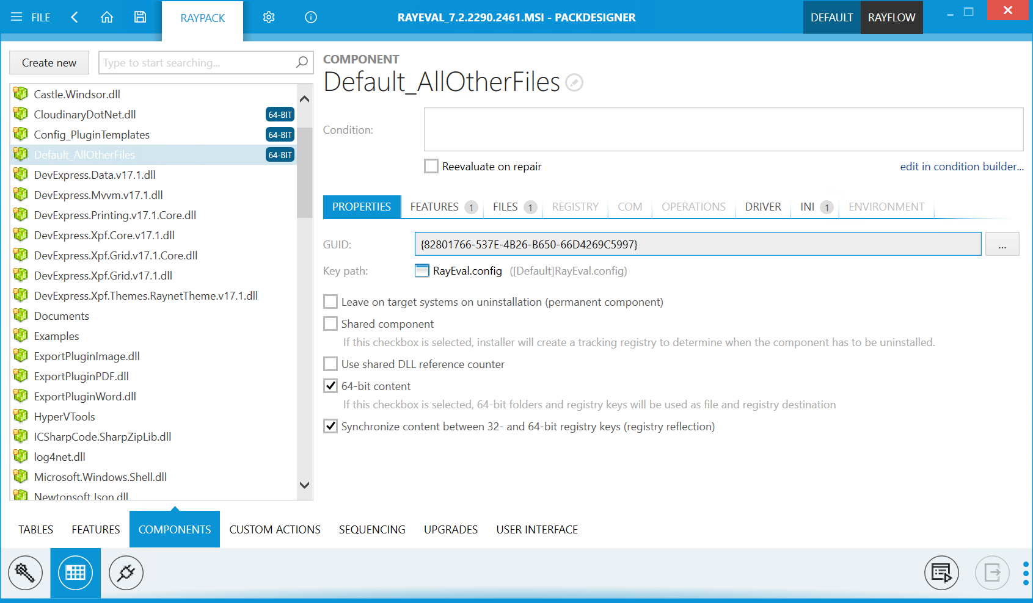Open edit in condition builder link
Screen dimensions: 1033x603
pyautogui.click(x=962, y=166)
